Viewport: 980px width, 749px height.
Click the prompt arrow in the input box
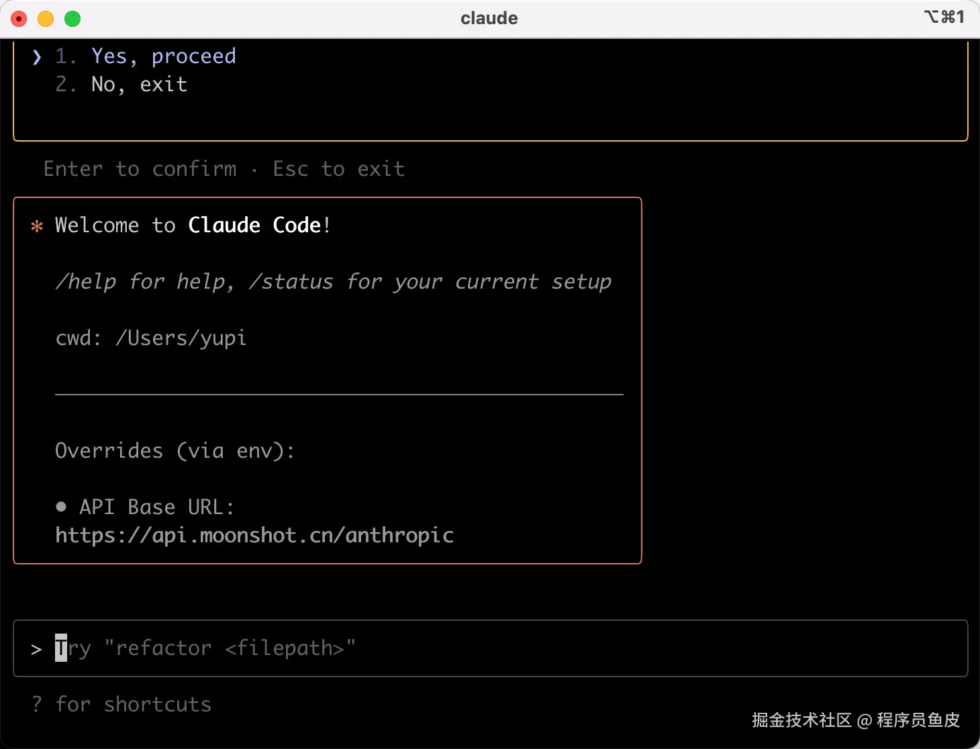point(36,649)
